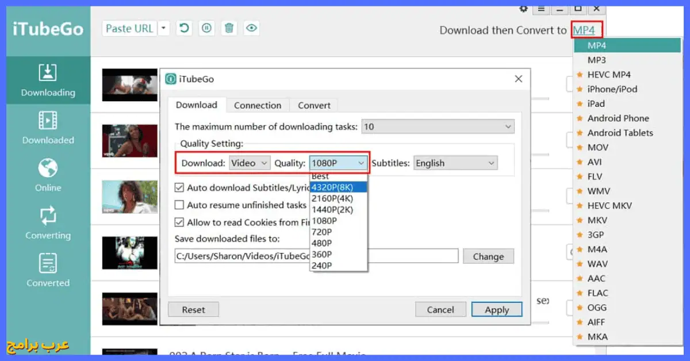Choose AVI format

click(x=627, y=162)
